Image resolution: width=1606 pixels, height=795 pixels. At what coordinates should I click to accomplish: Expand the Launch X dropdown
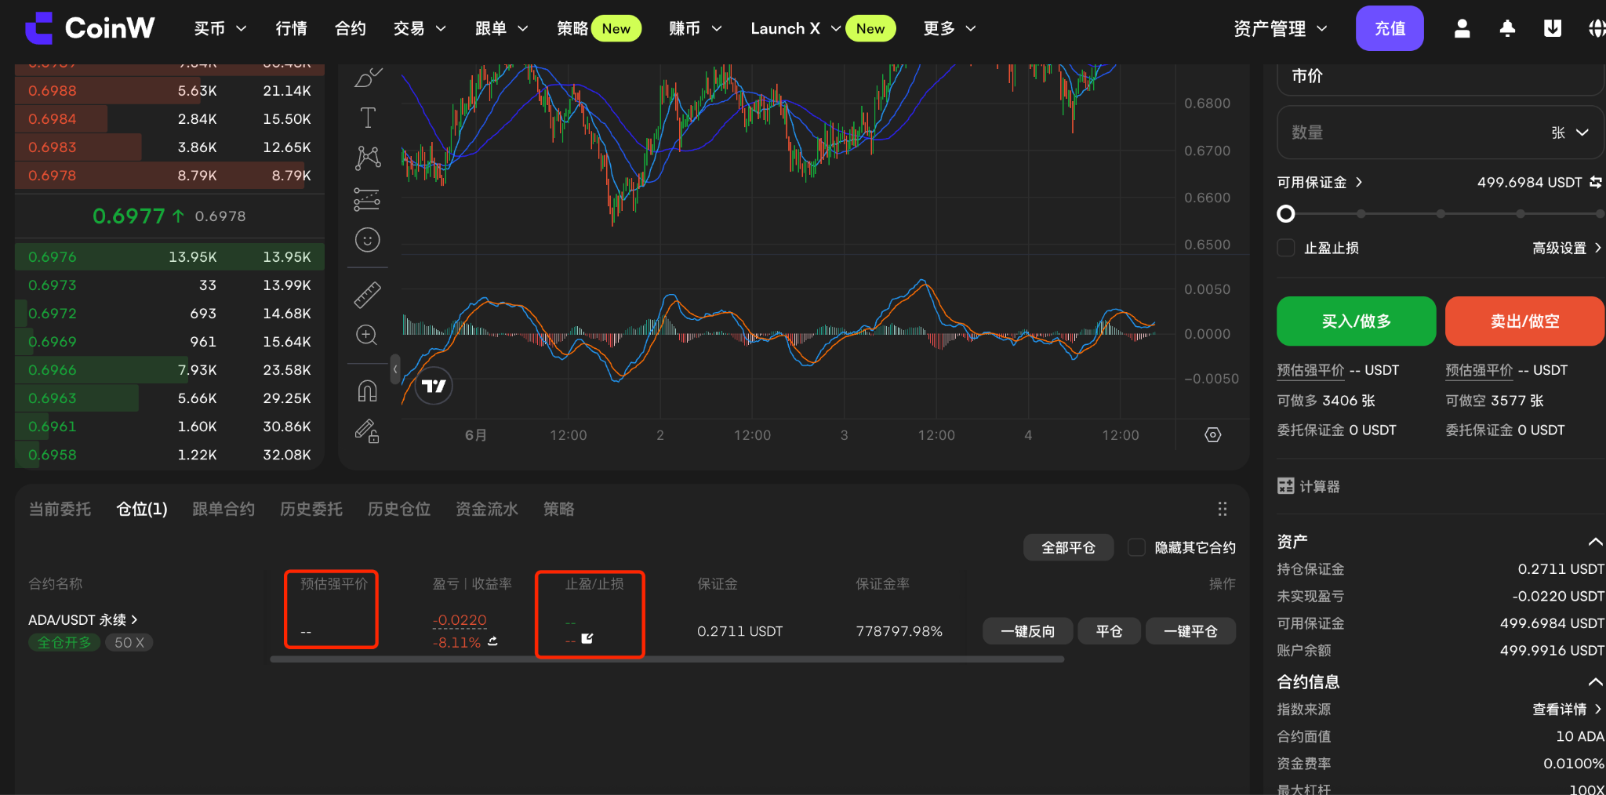795,29
